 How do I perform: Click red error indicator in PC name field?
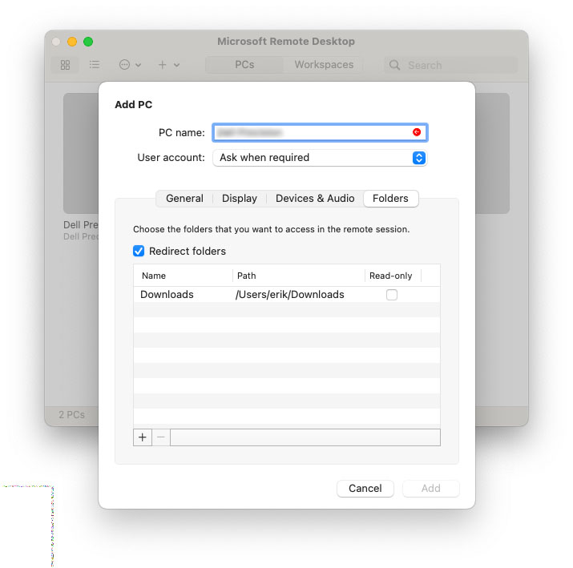tap(417, 132)
